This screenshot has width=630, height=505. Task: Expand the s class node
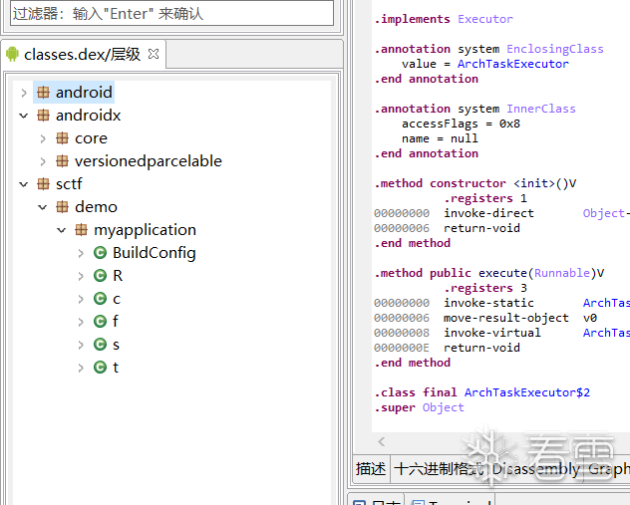click(81, 345)
